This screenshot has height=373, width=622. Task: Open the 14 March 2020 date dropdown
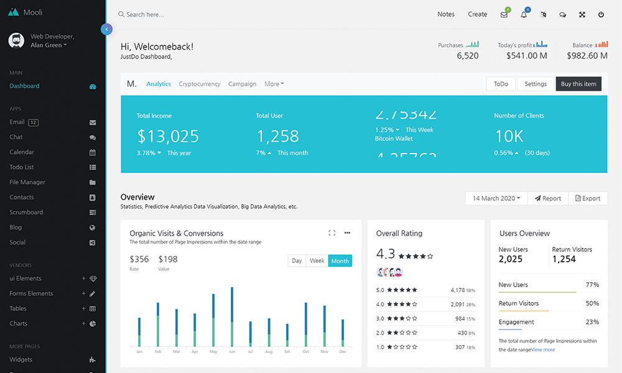[496, 198]
